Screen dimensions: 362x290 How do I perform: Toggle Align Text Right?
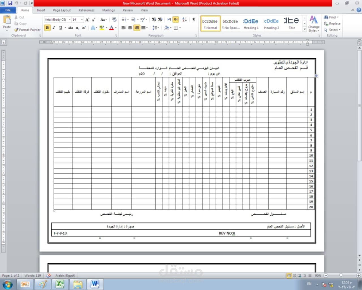click(137, 28)
